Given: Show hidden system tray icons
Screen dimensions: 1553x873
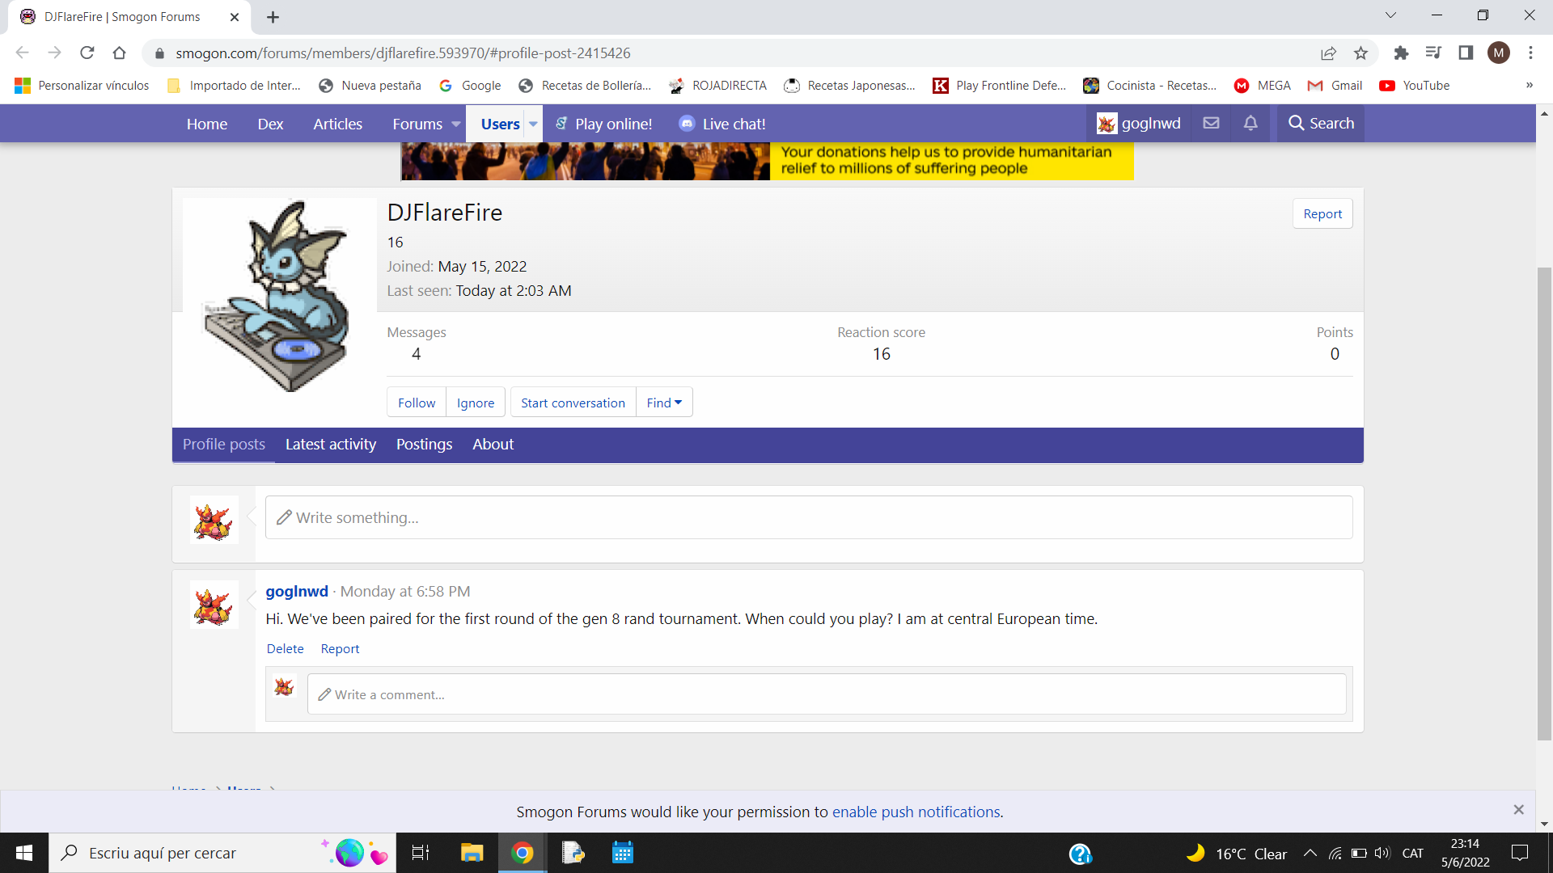Looking at the screenshot, I should coord(1310,853).
